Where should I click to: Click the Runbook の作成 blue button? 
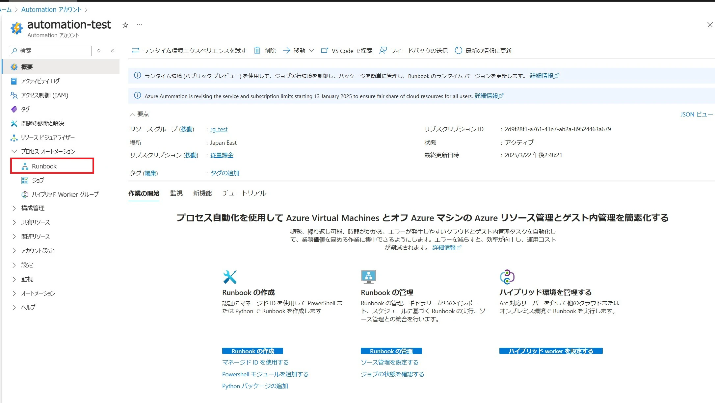tap(252, 351)
